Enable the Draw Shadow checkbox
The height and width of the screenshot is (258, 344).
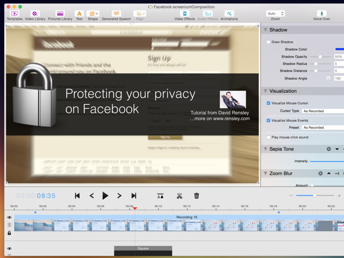pos(268,42)
